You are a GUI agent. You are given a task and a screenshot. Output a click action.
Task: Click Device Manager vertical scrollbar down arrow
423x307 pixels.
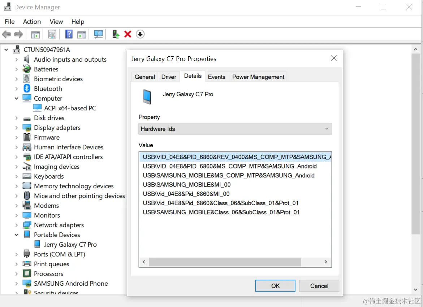click(x=415, y=289)
